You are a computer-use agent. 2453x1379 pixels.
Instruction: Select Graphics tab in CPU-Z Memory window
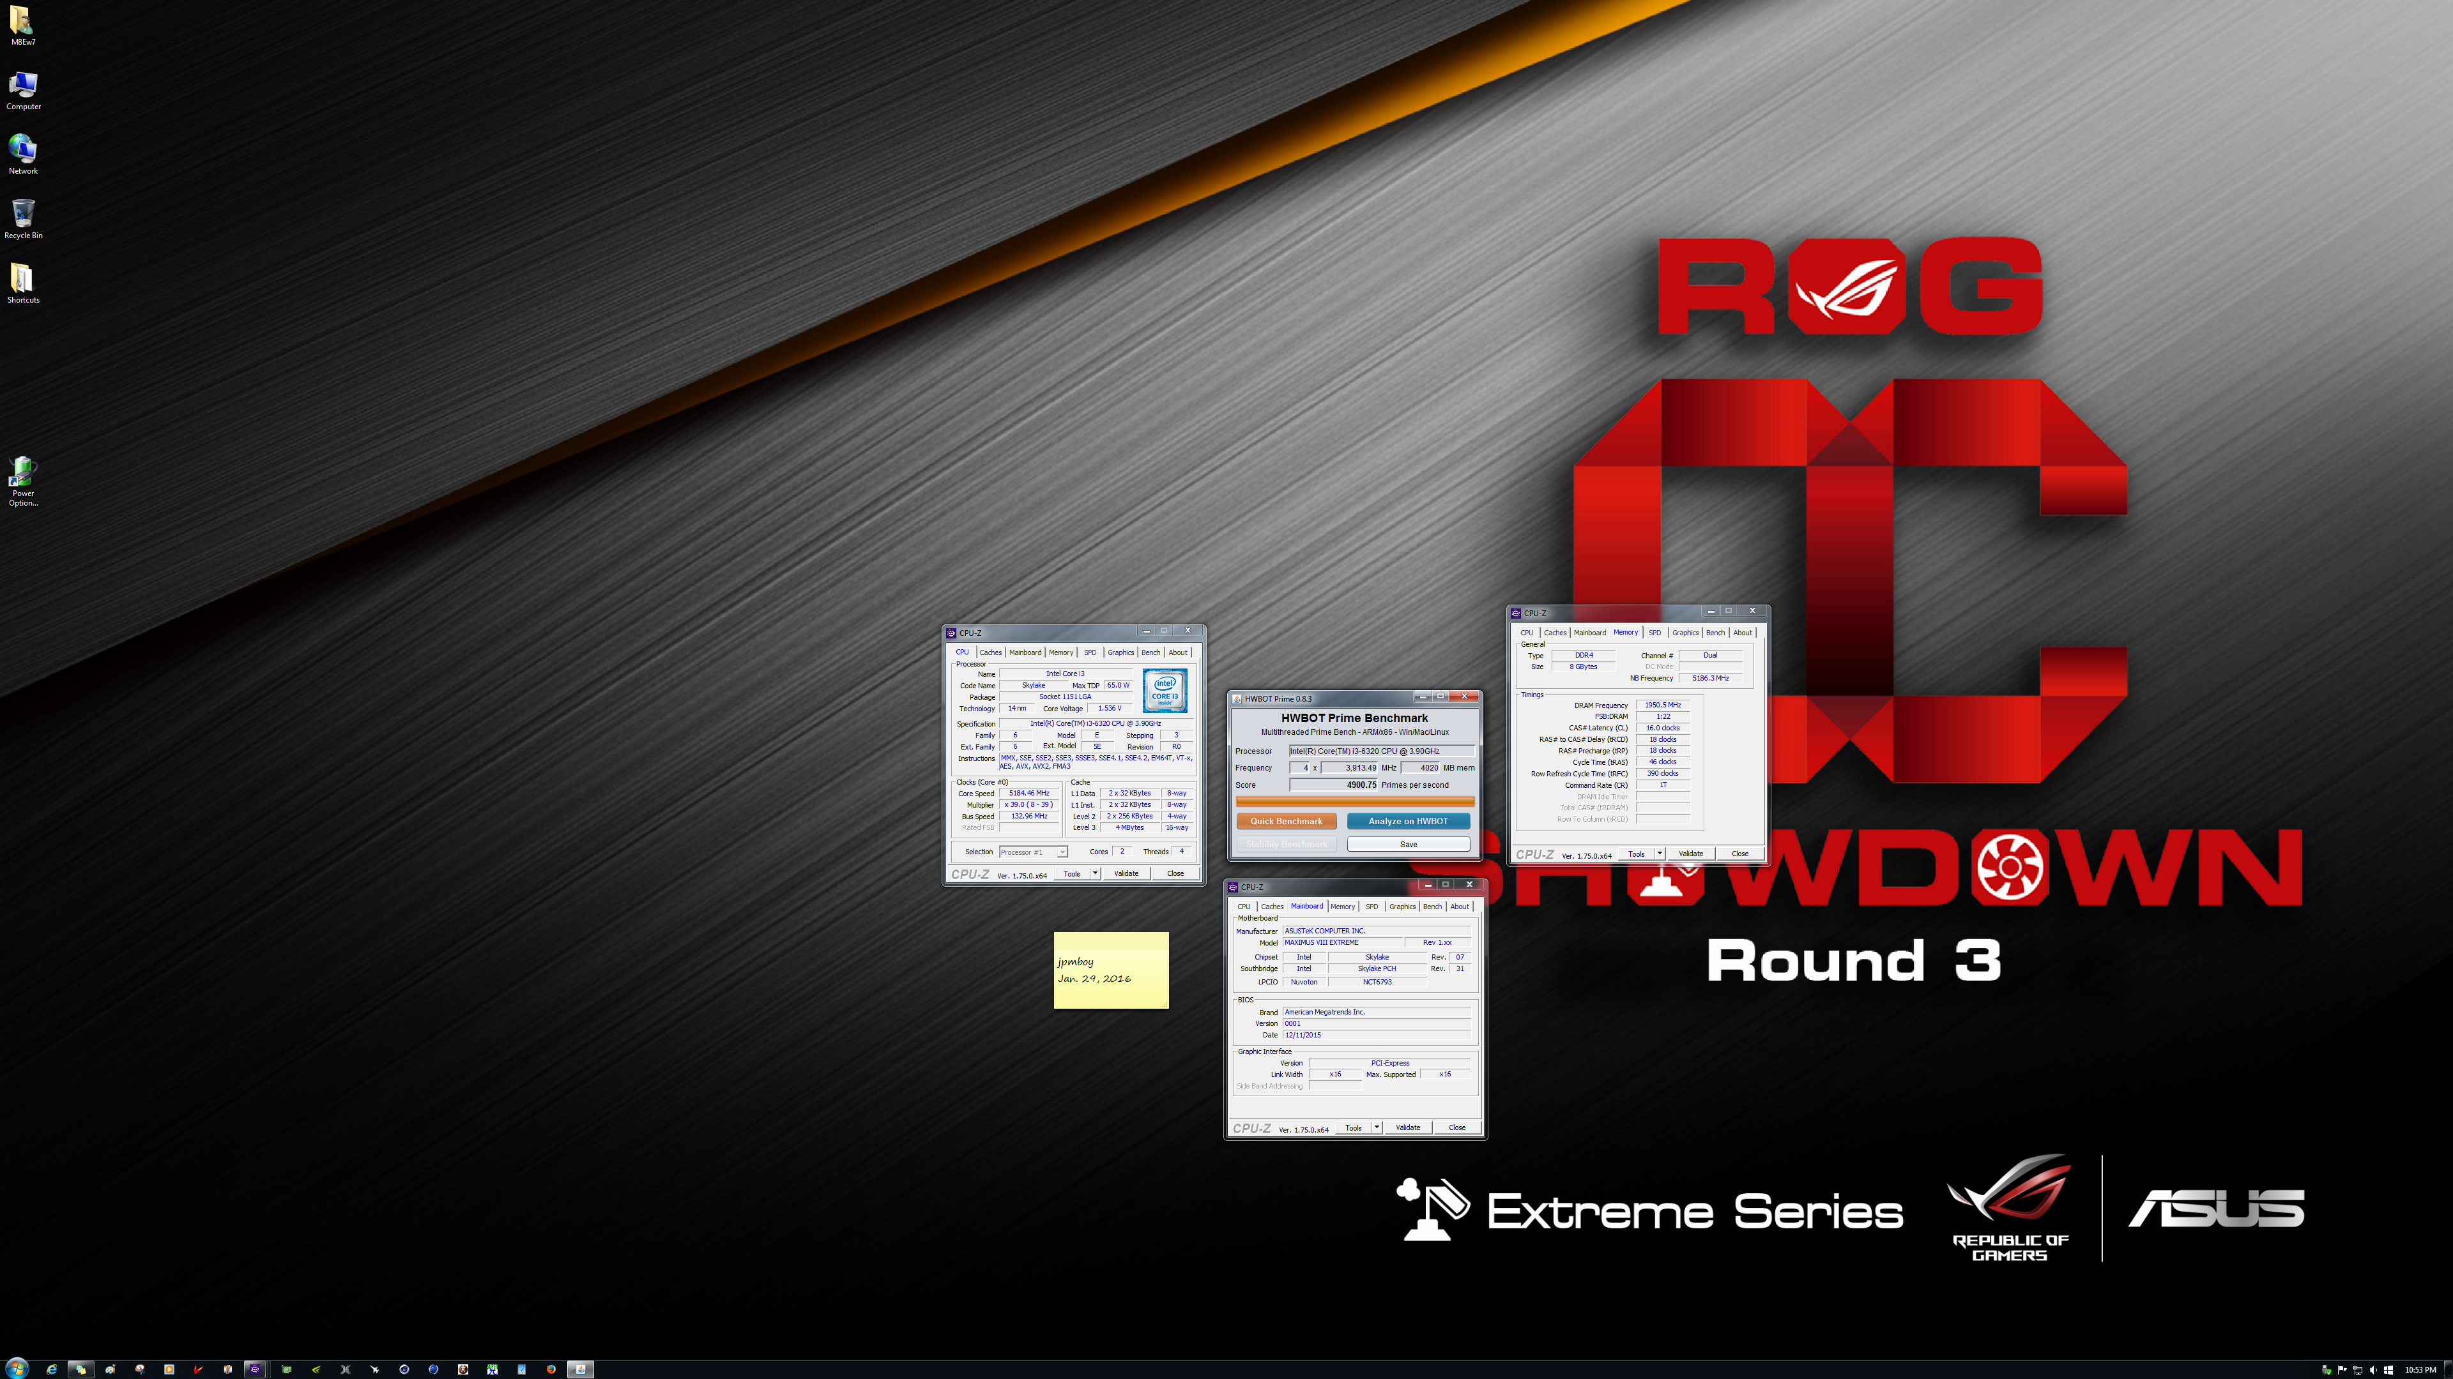1685,632
